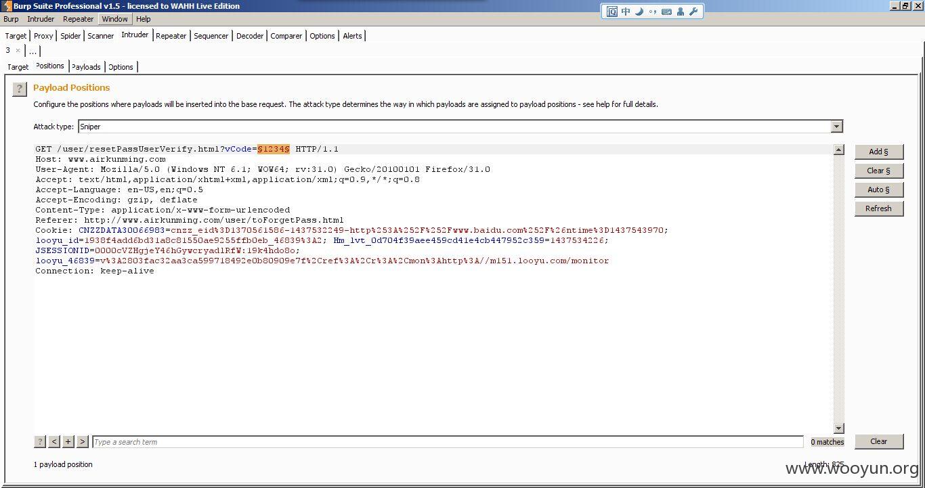
Task: Switch to the Proxy tab
Action: click(x=43, y=36)
